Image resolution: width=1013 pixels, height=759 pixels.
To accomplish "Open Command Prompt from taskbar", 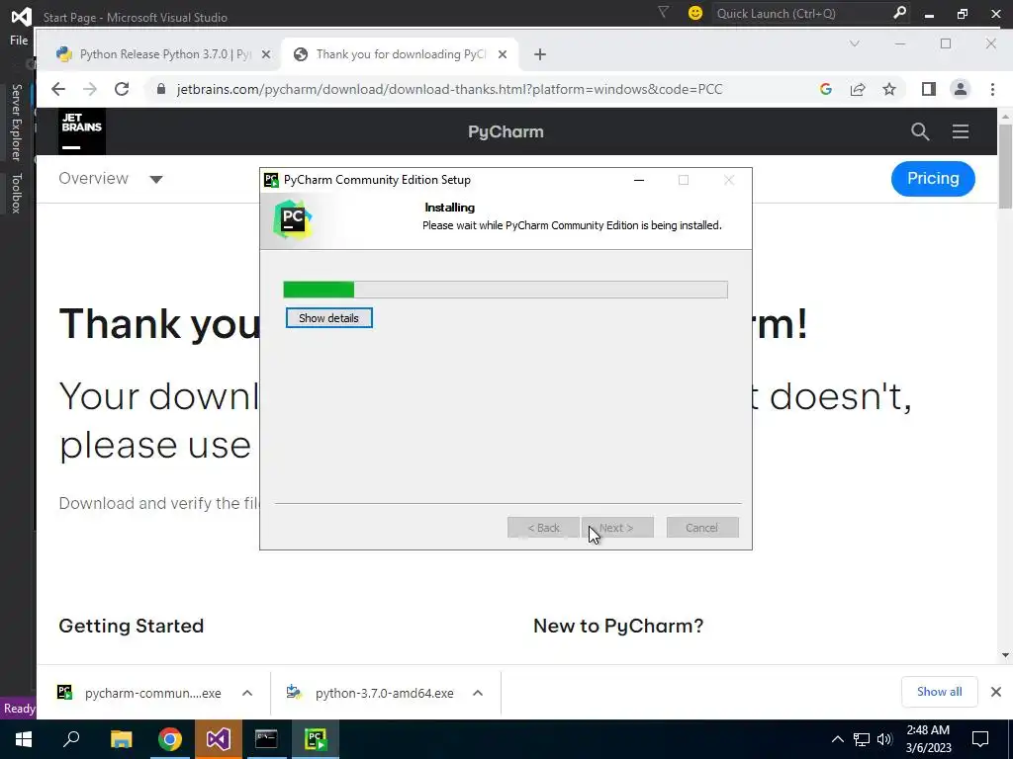I will click(266, 739).
